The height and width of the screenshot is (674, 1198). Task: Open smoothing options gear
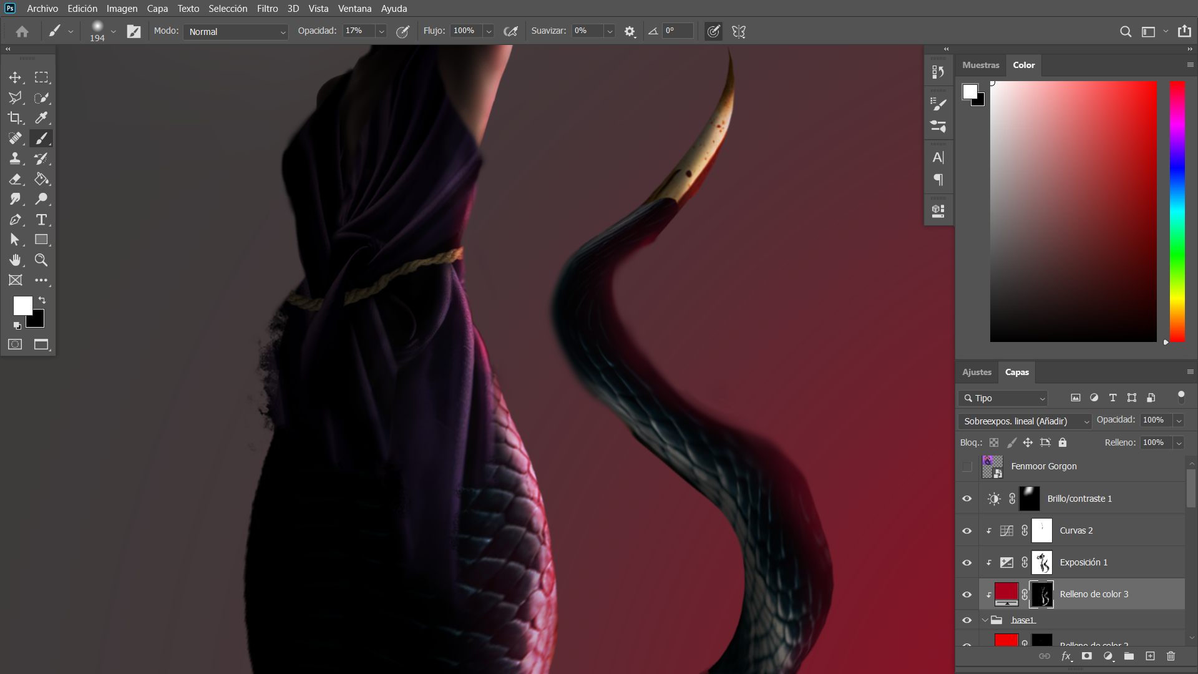(x=630, y=31)
